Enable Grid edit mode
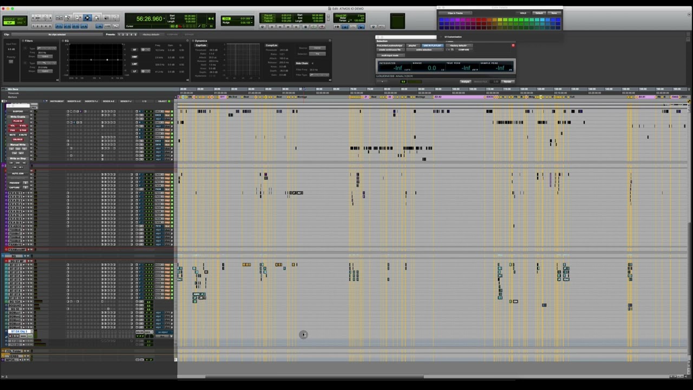 tap(20, 23)
